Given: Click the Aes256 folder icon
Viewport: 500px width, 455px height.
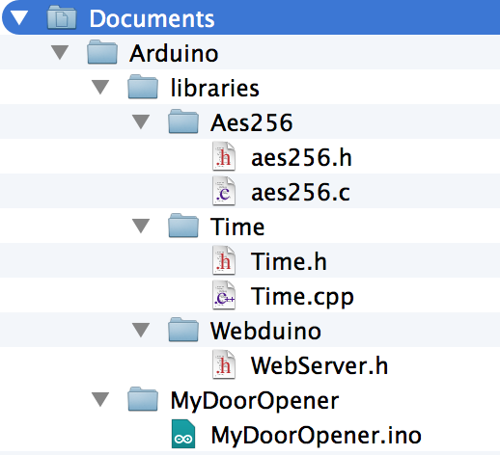Looking at the screenshot, I should point(183,121).
